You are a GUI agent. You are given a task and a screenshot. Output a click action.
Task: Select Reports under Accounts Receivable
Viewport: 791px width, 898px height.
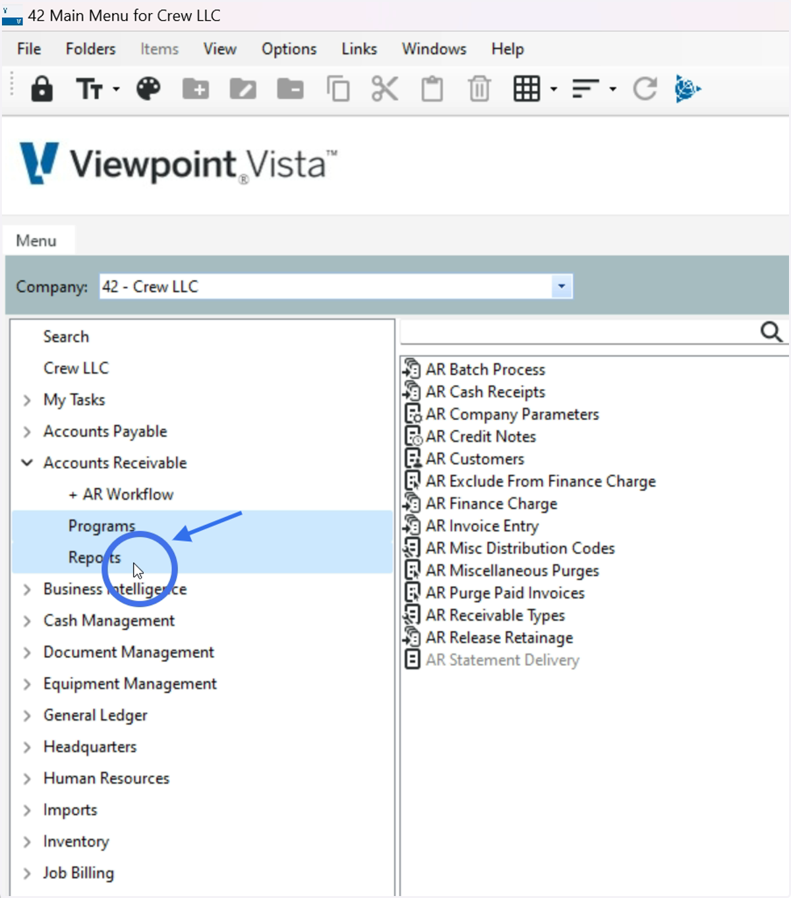click(202, 558)
